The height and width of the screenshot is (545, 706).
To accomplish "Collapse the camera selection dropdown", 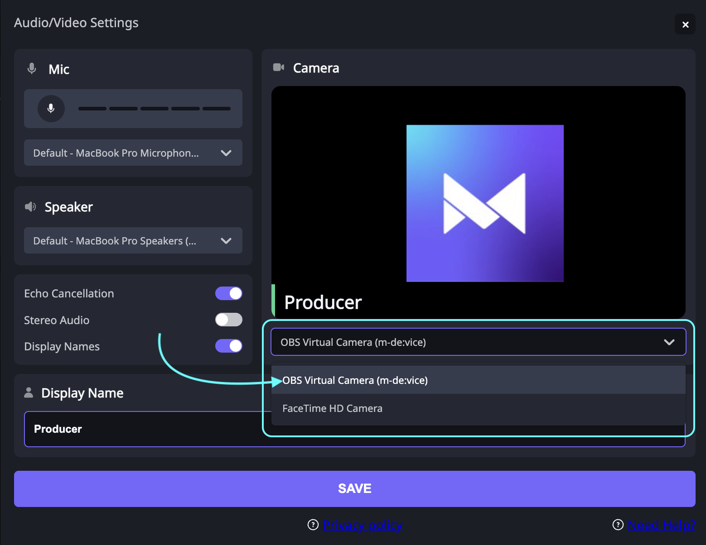I will point(479,342).
